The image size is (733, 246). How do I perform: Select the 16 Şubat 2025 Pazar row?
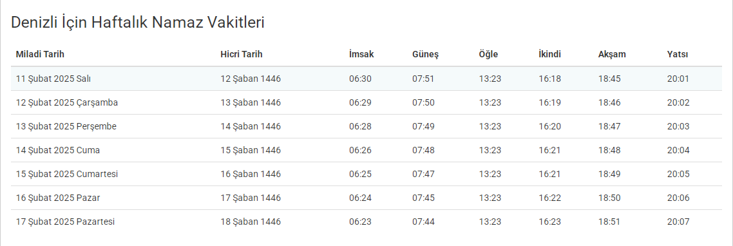(x=366, y=198)
